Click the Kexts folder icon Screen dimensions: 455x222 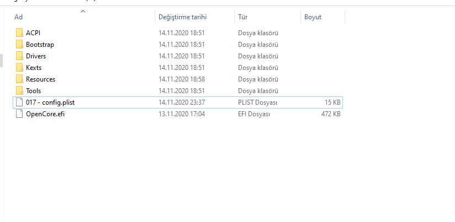tap(19, 67)
